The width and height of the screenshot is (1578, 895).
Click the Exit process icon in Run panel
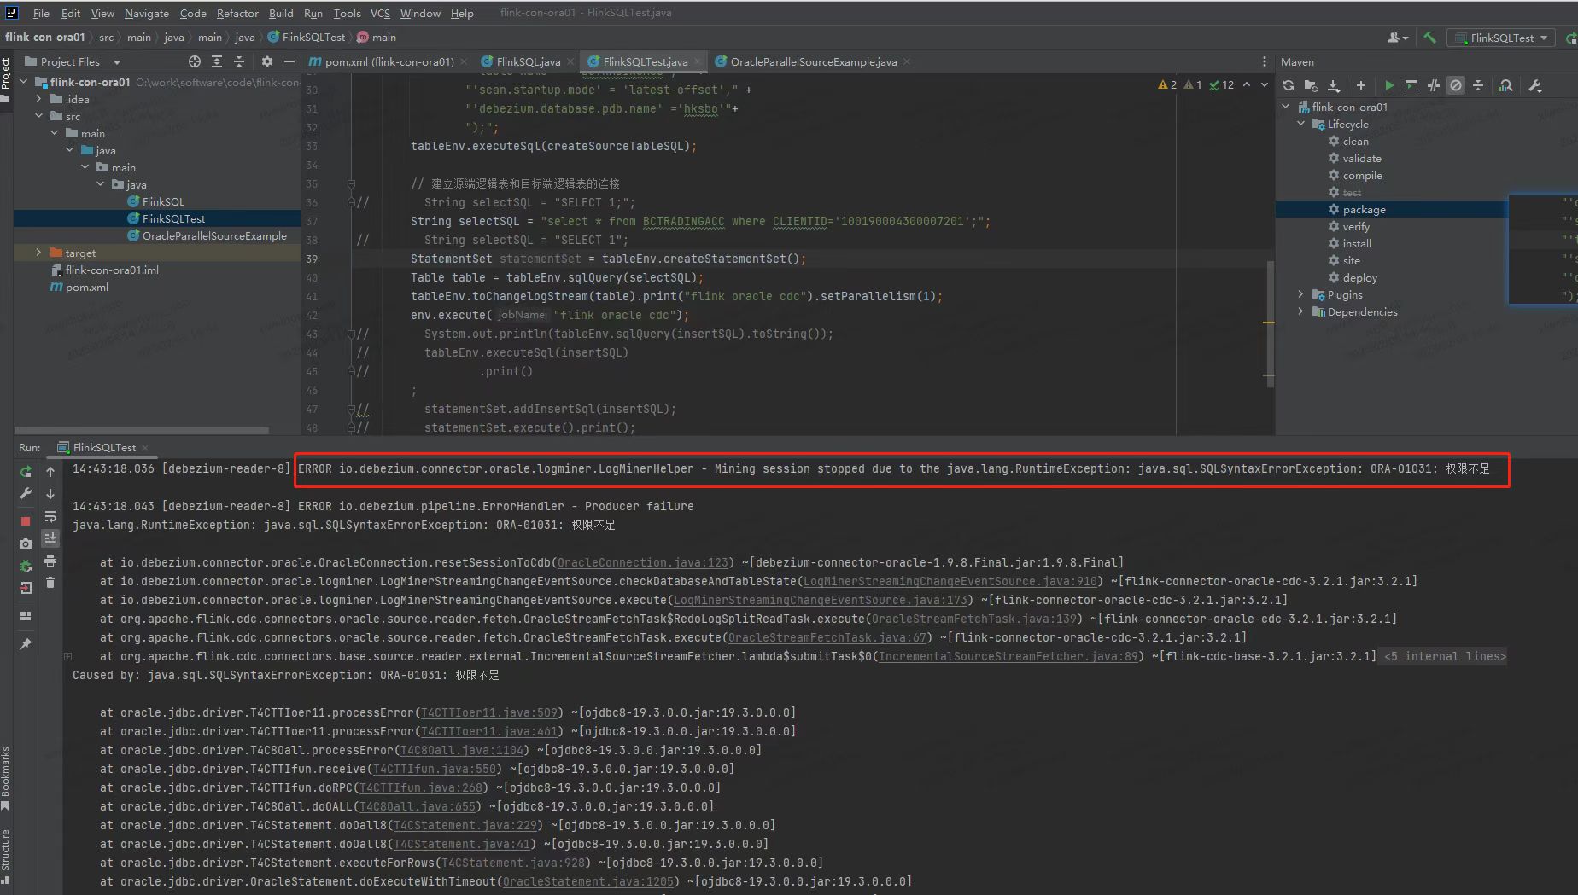[26, 588]
